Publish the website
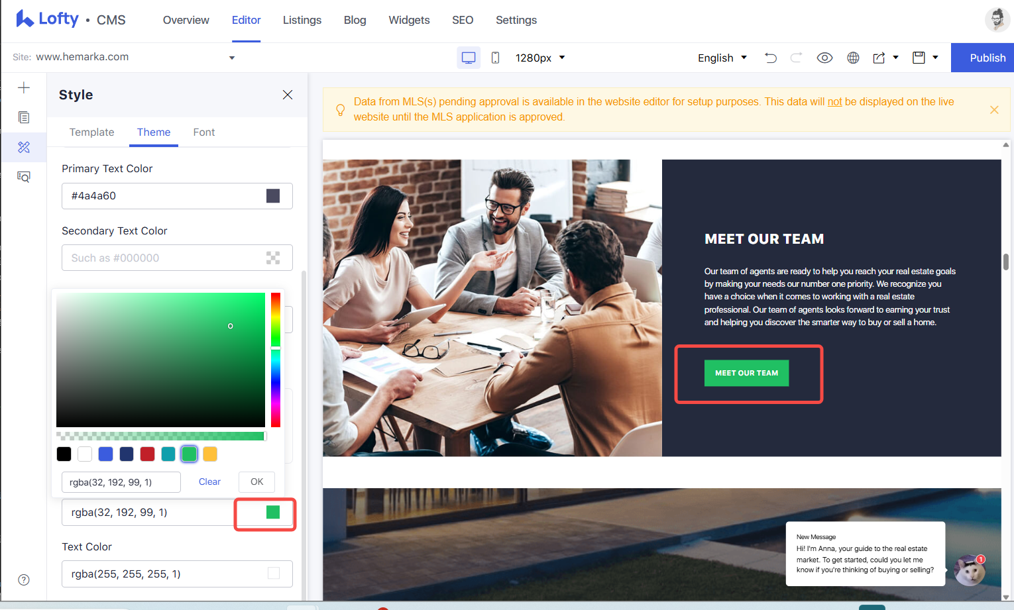Viewport: 1014px width, 610px height. point(983,58)
